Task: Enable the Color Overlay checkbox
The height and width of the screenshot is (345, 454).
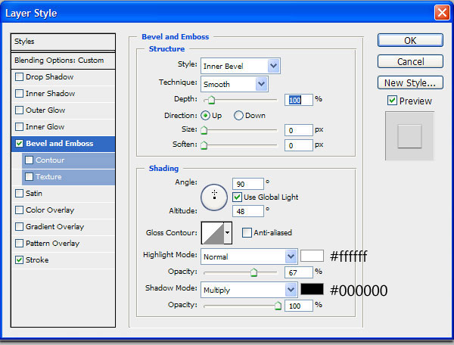Action: click(x=19, y=210)
